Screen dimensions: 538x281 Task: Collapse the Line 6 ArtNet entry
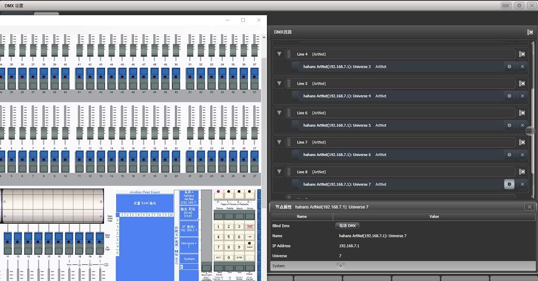point(280,113)
